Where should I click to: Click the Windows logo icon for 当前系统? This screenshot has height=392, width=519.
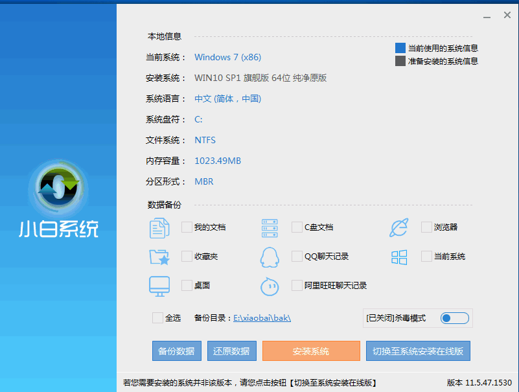(x=399, y=257)
